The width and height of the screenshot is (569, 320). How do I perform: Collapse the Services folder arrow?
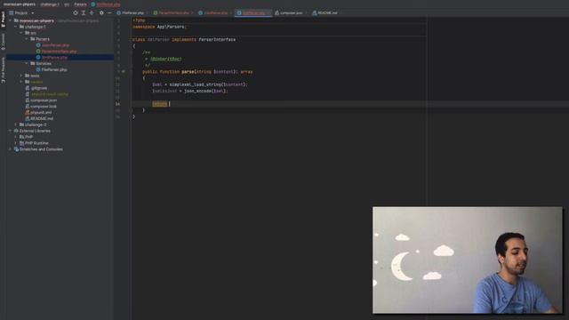(x=27, y=63)
